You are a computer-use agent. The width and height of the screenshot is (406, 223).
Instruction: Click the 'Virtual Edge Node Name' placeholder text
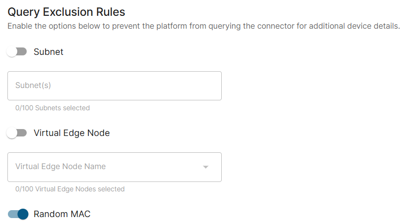point(61,167)
